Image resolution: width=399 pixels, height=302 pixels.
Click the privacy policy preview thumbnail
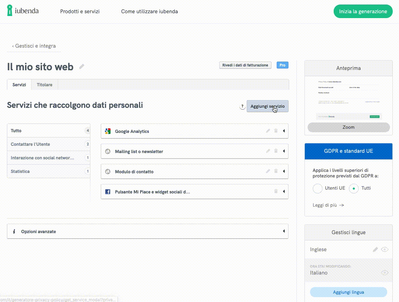point(348,99)
